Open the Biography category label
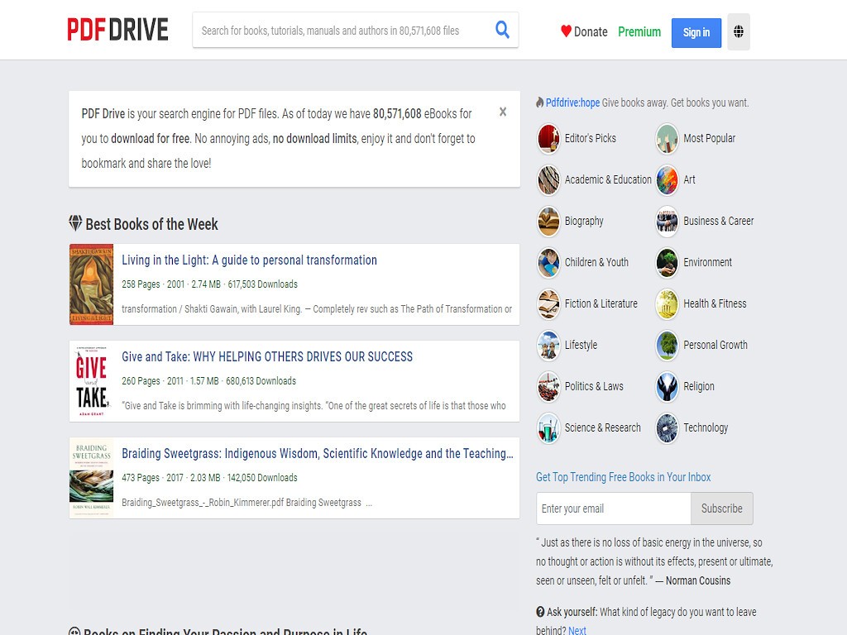This screenshot has width=847, height=635. tap(584, 222)
